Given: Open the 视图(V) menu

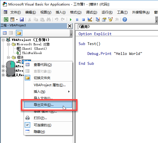Looking at the screenshot, I should click(x=46, y=12).
